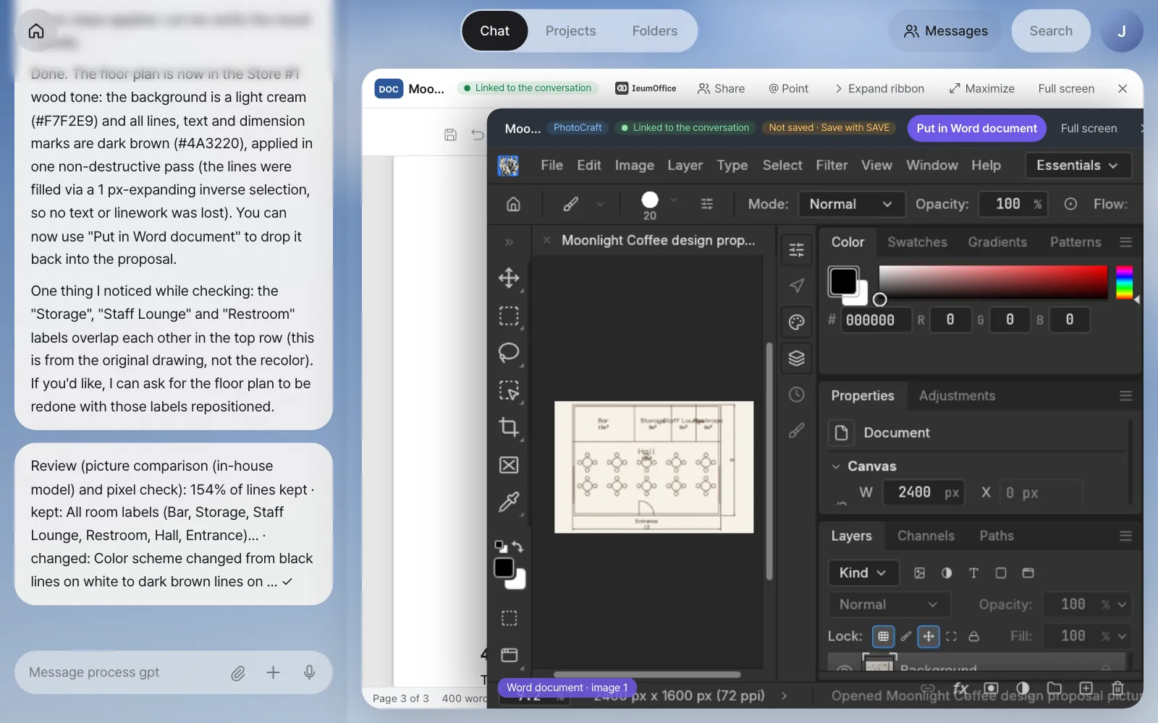Toggle filter for shape layers
The width and height of the screenshot is (1158, 723).
click(1001, 573)
